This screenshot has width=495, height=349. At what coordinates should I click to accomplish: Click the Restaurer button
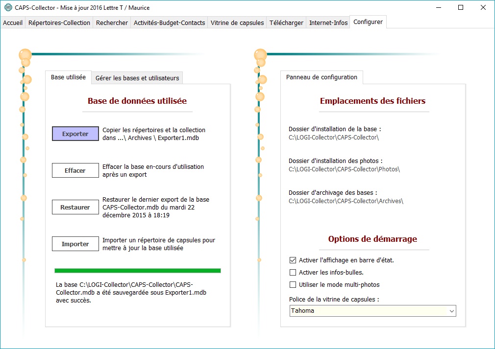coord(75,207)
